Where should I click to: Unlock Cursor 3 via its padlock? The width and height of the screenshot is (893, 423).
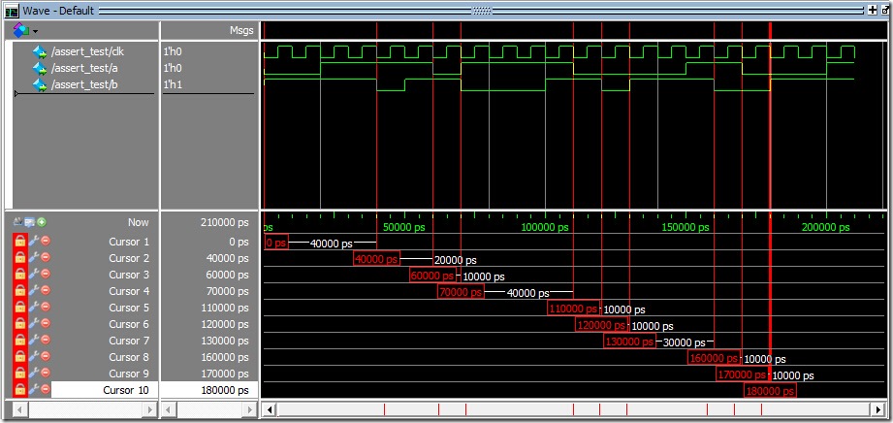pyautogui.click(x=20, y=275)
